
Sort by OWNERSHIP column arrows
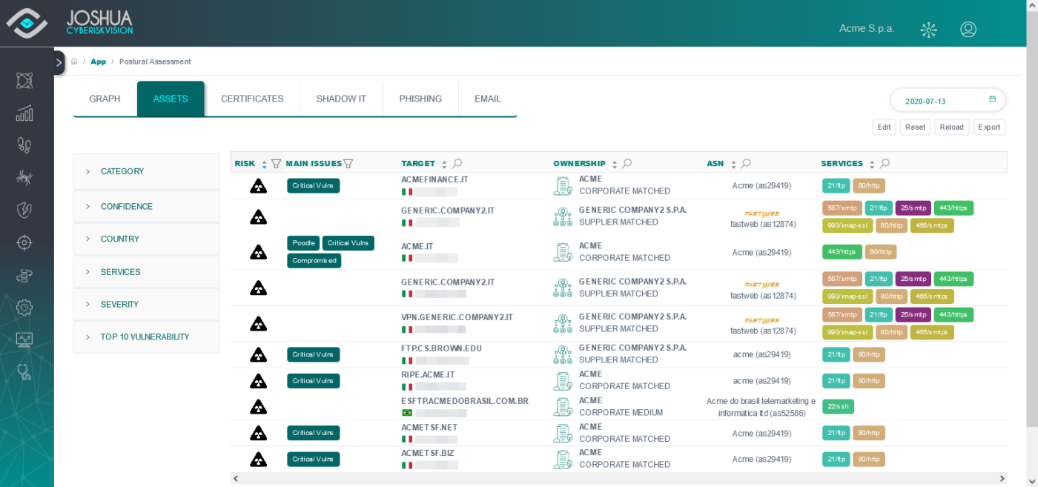pos(615,164)
